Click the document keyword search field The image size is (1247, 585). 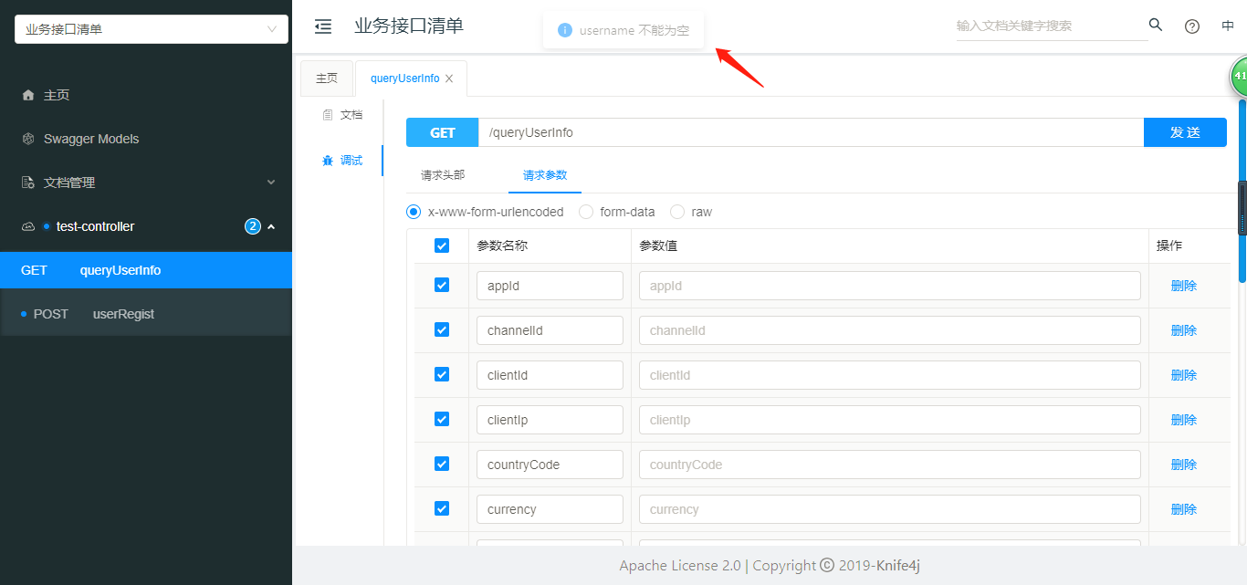click(1052, 26)
